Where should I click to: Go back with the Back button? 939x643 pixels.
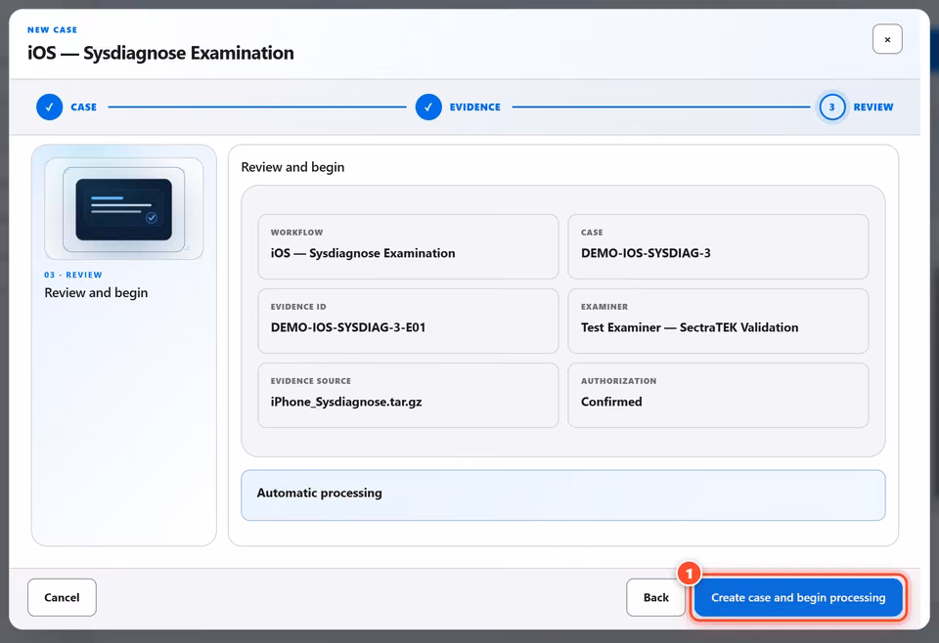(655, 597)
